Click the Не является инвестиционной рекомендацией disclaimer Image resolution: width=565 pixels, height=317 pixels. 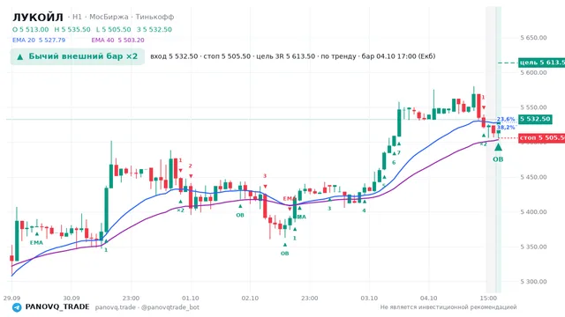pyautogui.click(x=448, y=307)
